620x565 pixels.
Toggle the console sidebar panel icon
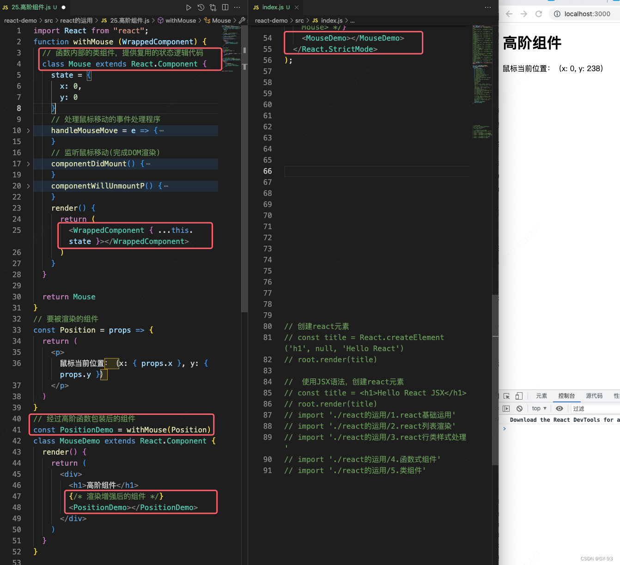[506, 408]
